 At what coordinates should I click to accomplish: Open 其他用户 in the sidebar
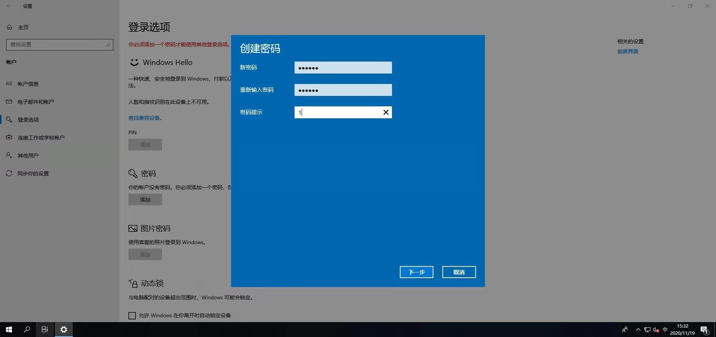pos(28,156)
